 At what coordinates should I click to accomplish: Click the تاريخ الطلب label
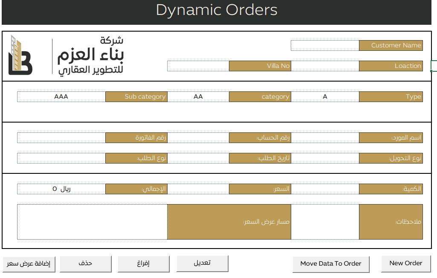click(260, 158)
